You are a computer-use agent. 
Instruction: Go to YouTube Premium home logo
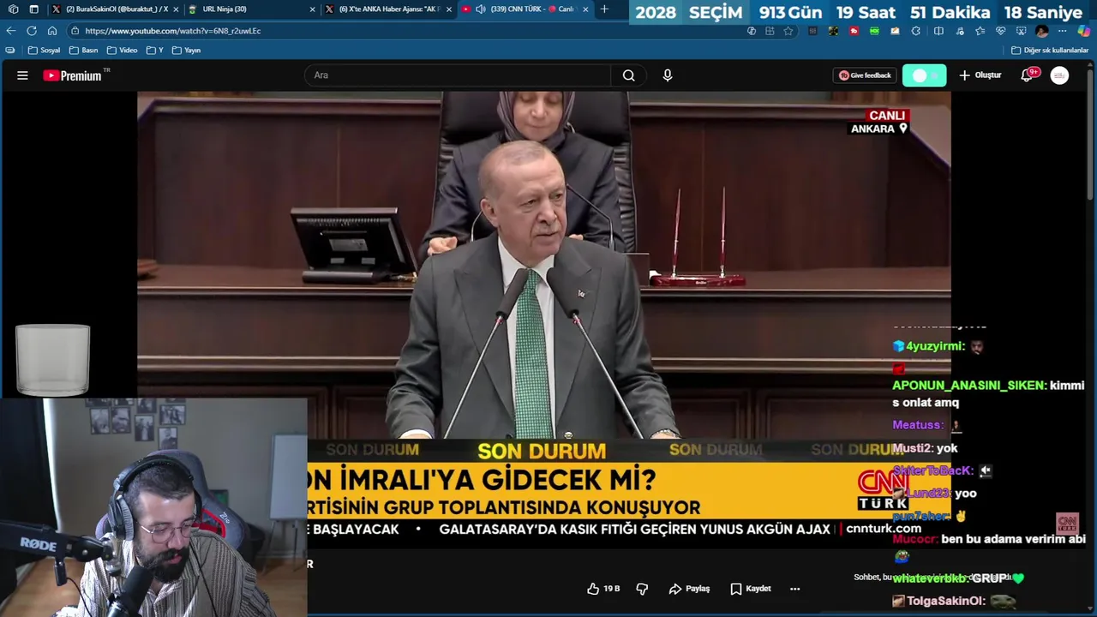pyautogui.click(x=73, y=75)
